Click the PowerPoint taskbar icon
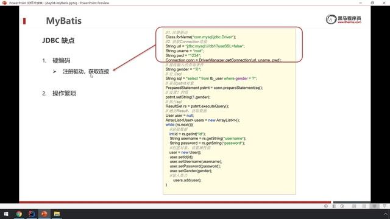390x219 pixels. pyautogui.click(x=44, y=214)
